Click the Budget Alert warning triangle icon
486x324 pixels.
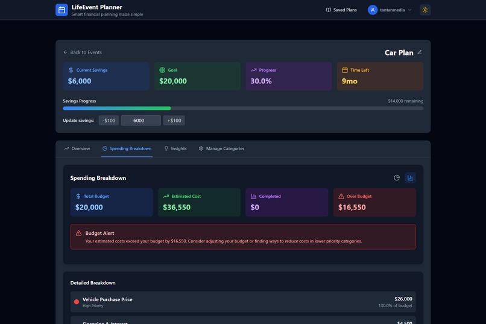tap(79, 233)
